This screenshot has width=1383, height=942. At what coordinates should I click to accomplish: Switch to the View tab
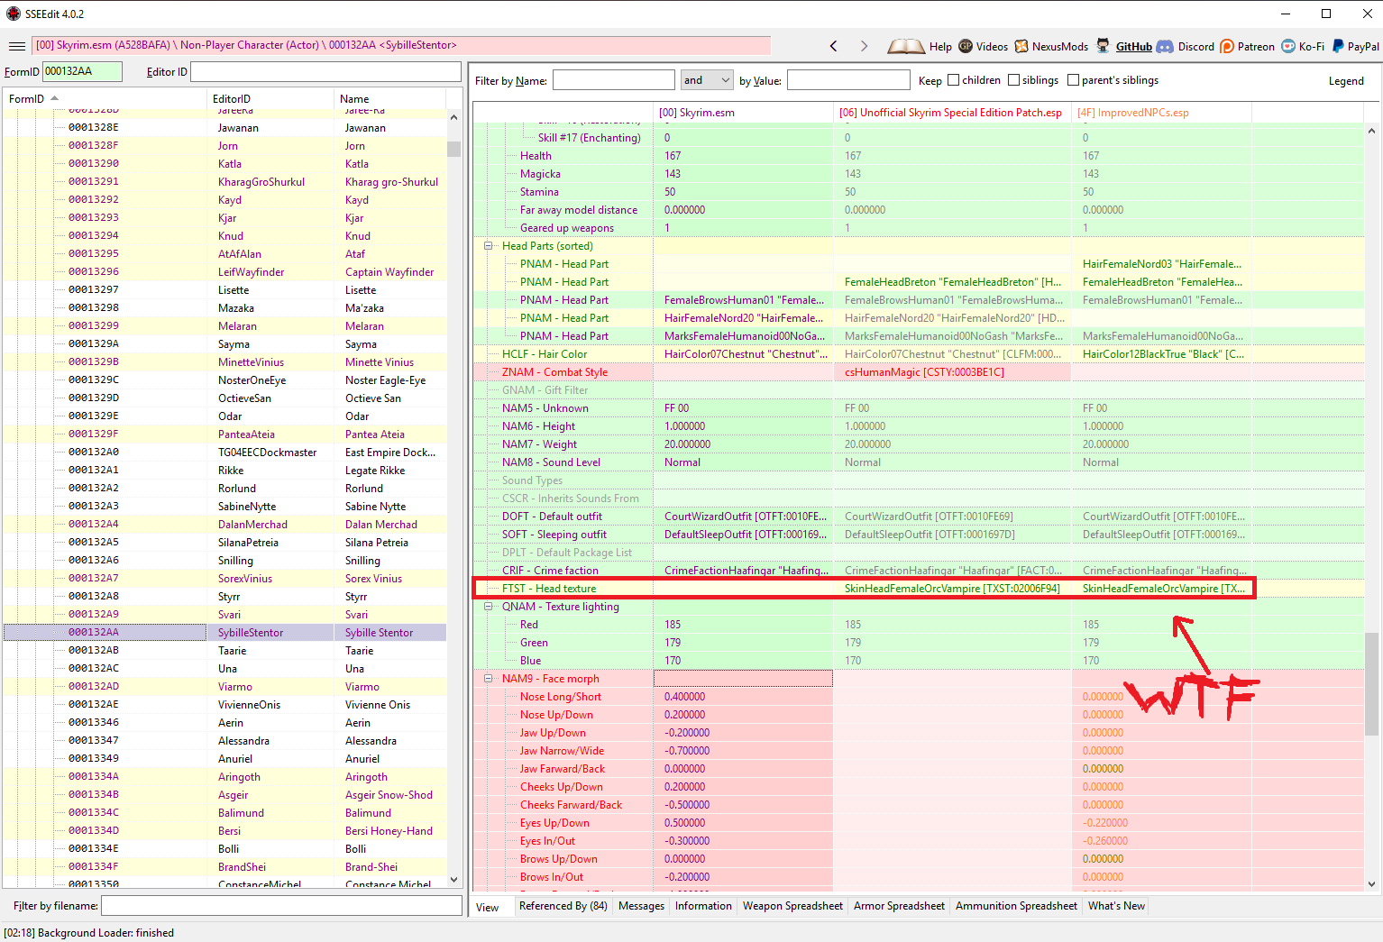[488, 907]
